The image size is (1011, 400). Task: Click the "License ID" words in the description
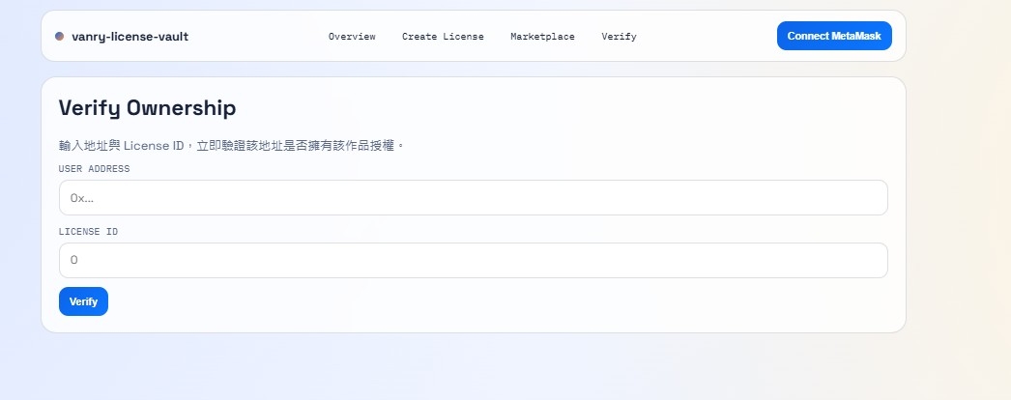pyautogui.click(x=154, y=146)
